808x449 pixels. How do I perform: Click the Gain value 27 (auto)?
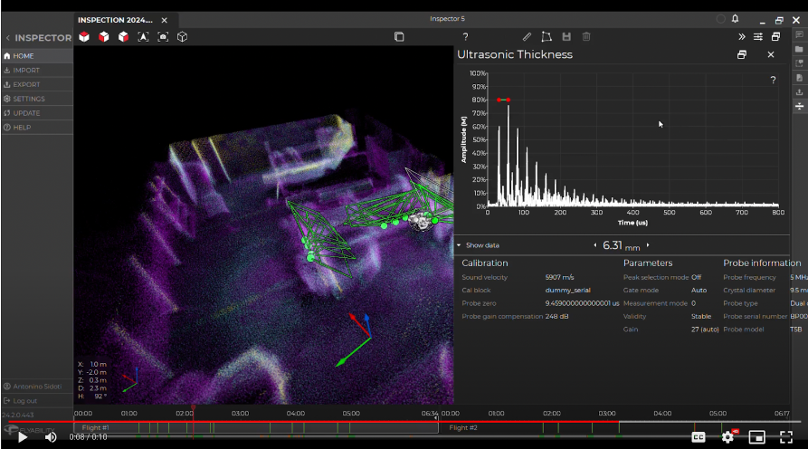(705, 330)
